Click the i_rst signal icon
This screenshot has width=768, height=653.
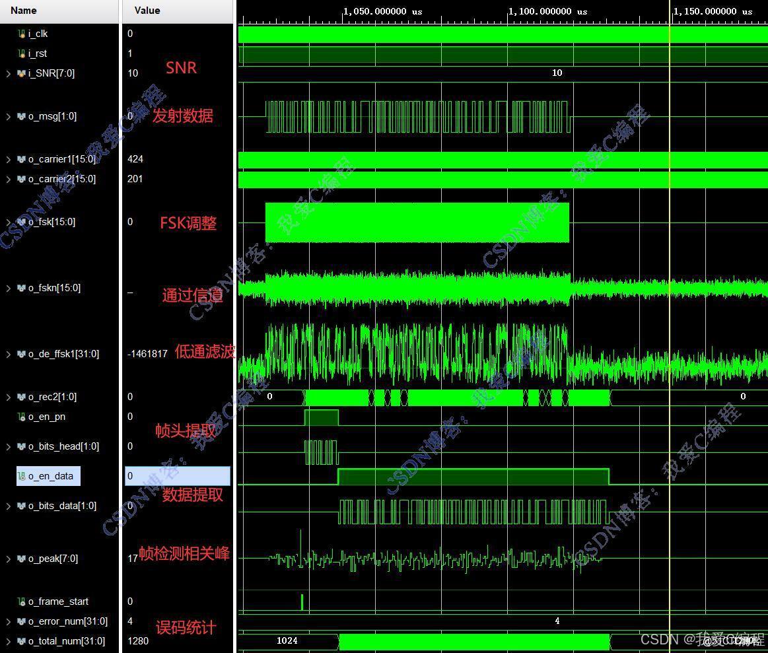22,53
